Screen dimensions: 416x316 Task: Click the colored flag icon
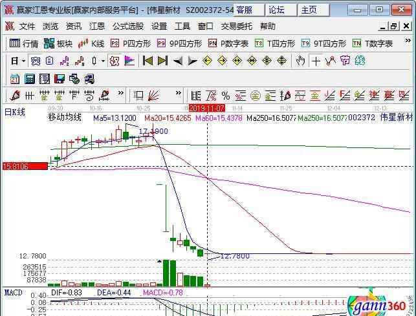129,61
